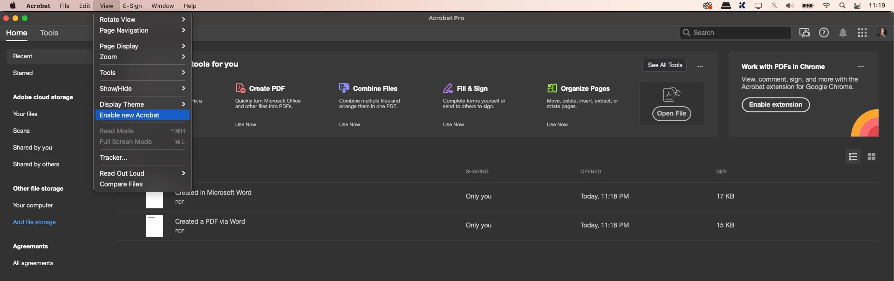The width and height of the screenshot is (894, 281).
Task: Click Enable extension button
Action: tap(776, 105)
